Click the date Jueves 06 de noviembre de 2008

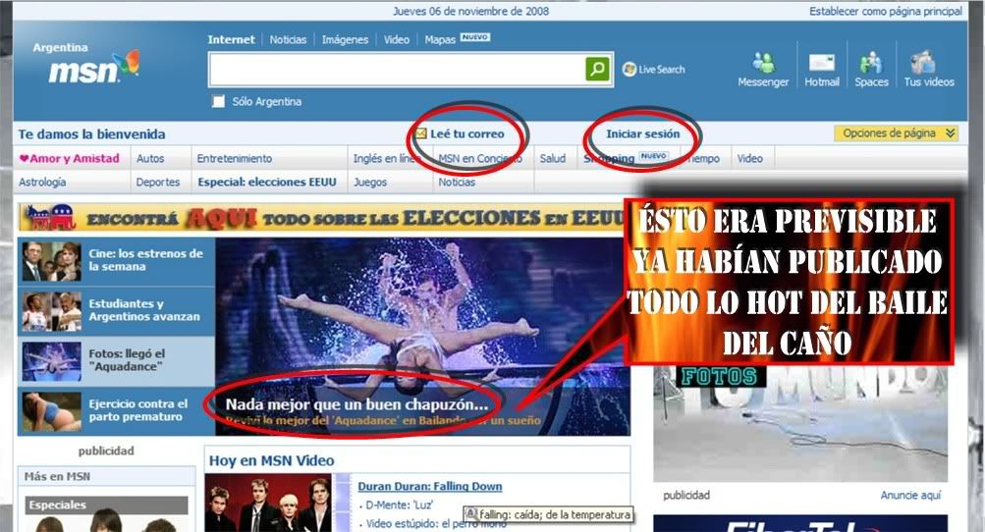(x=470, y=12)
